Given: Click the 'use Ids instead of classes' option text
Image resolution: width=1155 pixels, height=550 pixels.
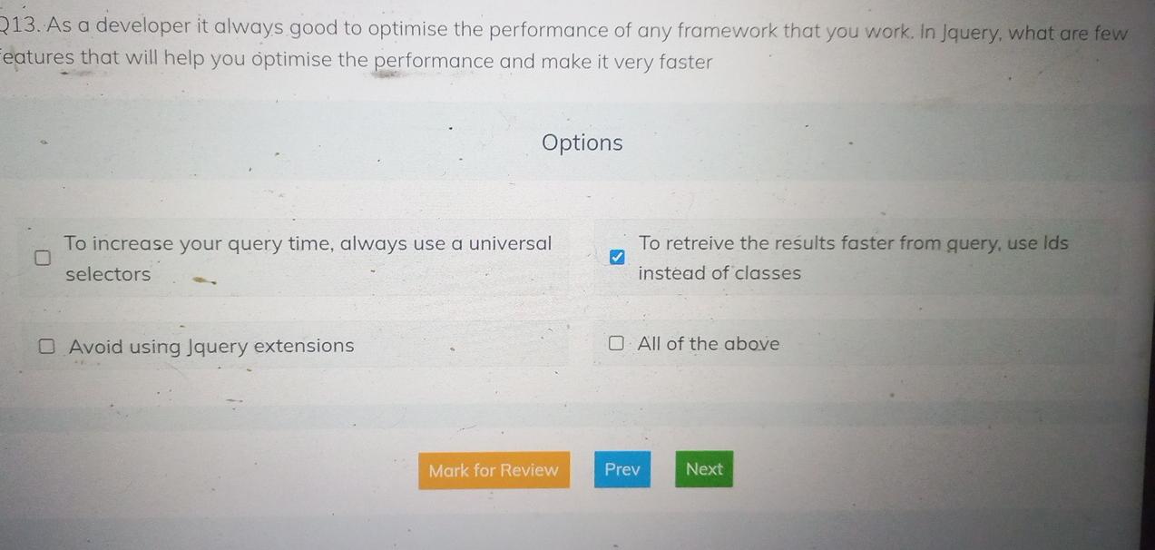Looking at the screenshot, I should click(x=853, y=257).
